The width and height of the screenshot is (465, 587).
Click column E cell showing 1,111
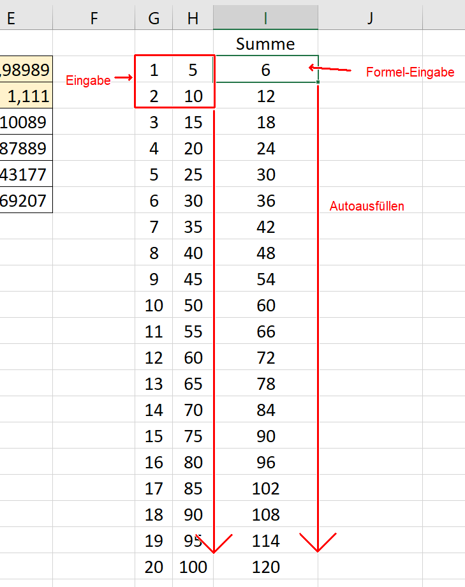coord(26,96)
